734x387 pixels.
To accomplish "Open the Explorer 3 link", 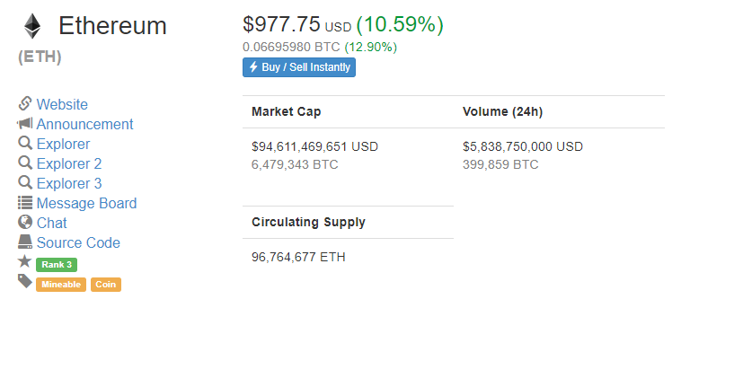I will tap(69, 183).
